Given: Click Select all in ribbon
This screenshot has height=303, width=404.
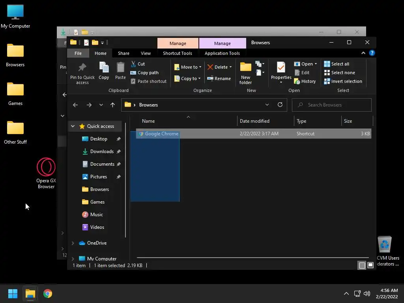Looking at the screenshot, I should (x=337, y=64).
